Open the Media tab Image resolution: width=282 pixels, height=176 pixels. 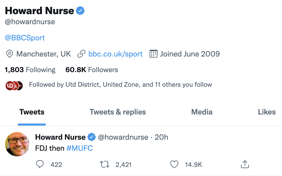pyautogui.click(x=202, y=112)
